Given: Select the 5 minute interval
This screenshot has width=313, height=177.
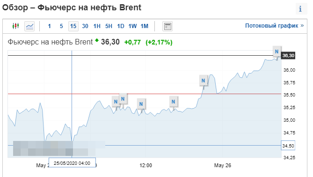Looking at the screenshot, I should click(x=61, y=26).
